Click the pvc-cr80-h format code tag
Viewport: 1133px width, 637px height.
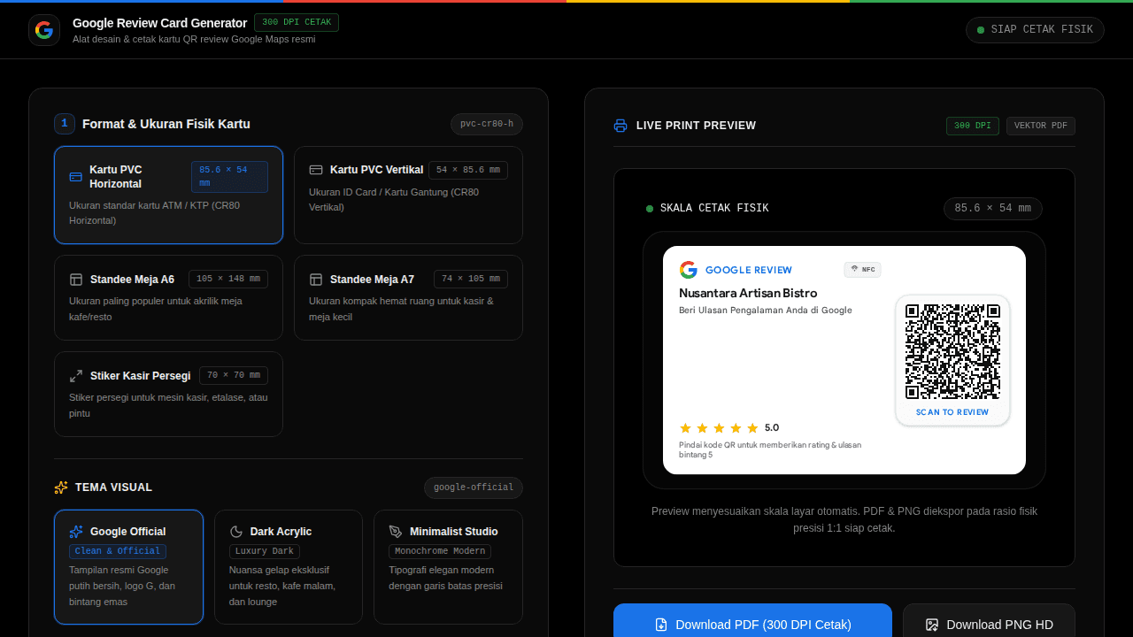[x=487, y=124]
